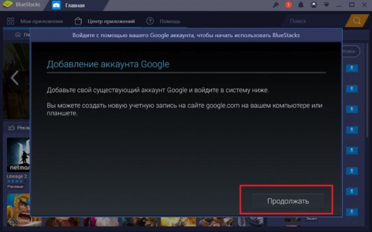Click the second download icon in right list
The width and height of the screenshot is (372, 232).
pyautogui.click(x=352, y=88)
